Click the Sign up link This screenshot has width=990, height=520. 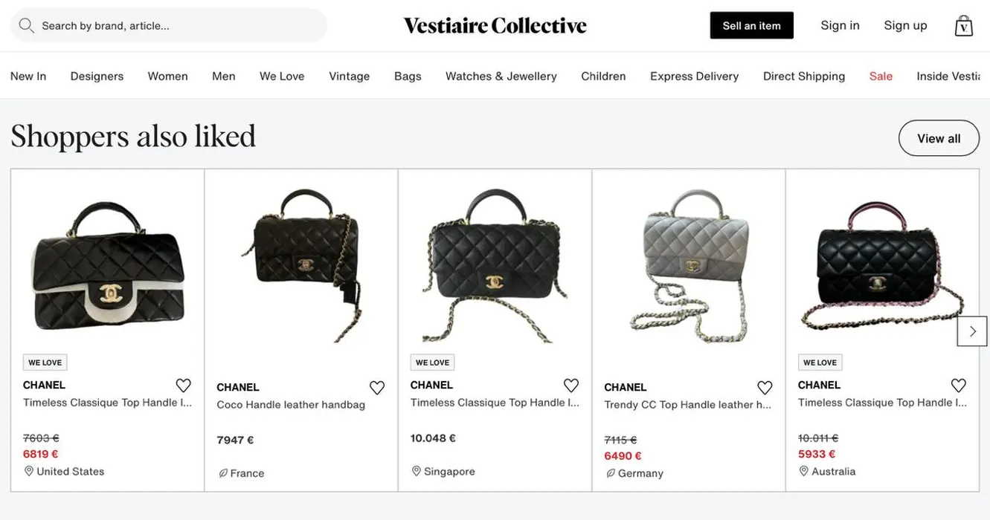(905, 25)
